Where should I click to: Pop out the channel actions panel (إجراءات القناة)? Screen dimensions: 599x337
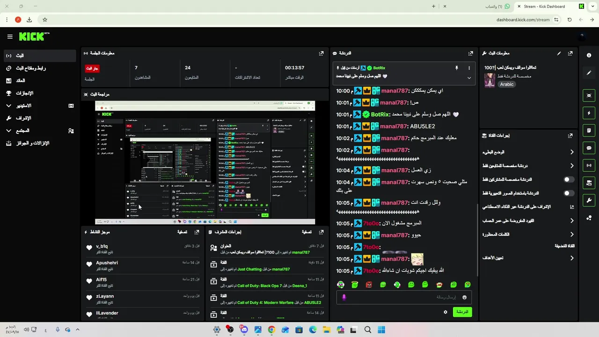click(x=570, y=136)
